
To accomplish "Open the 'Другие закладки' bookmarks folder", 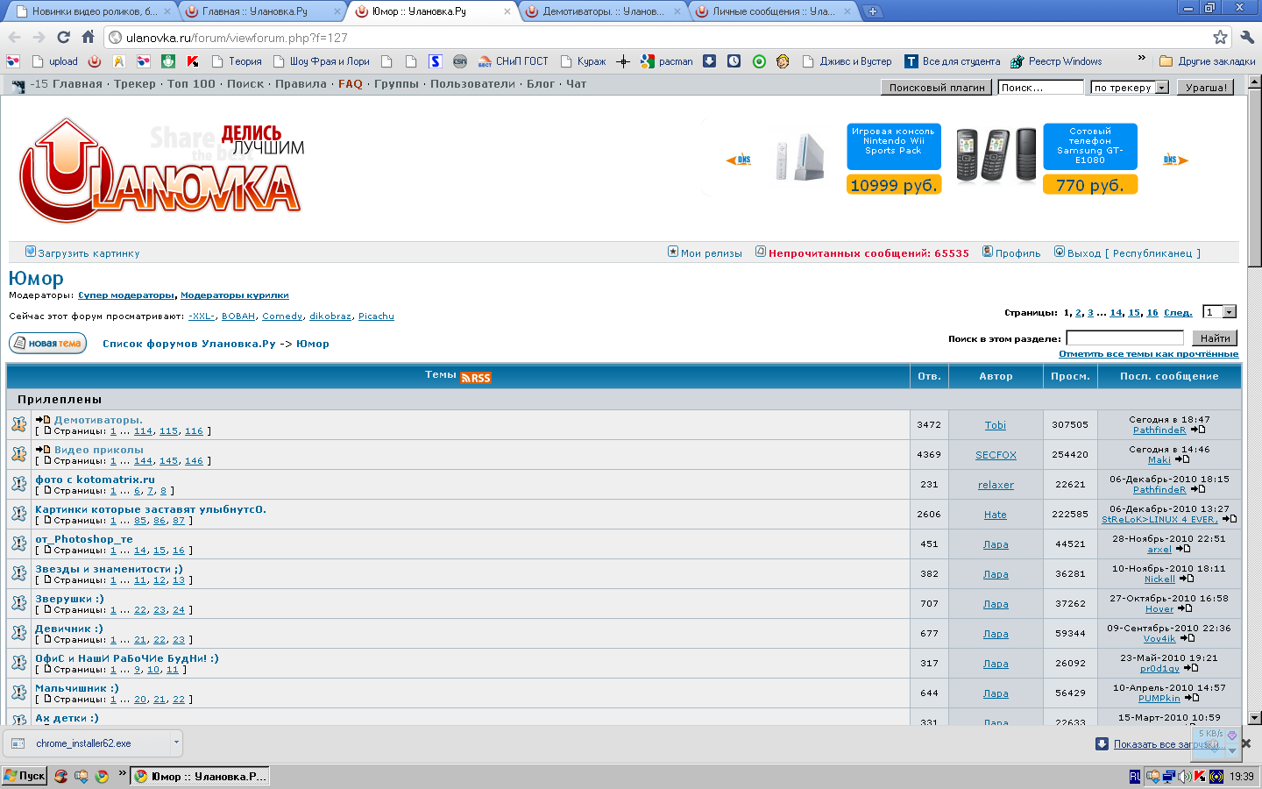I will 1207,61.
